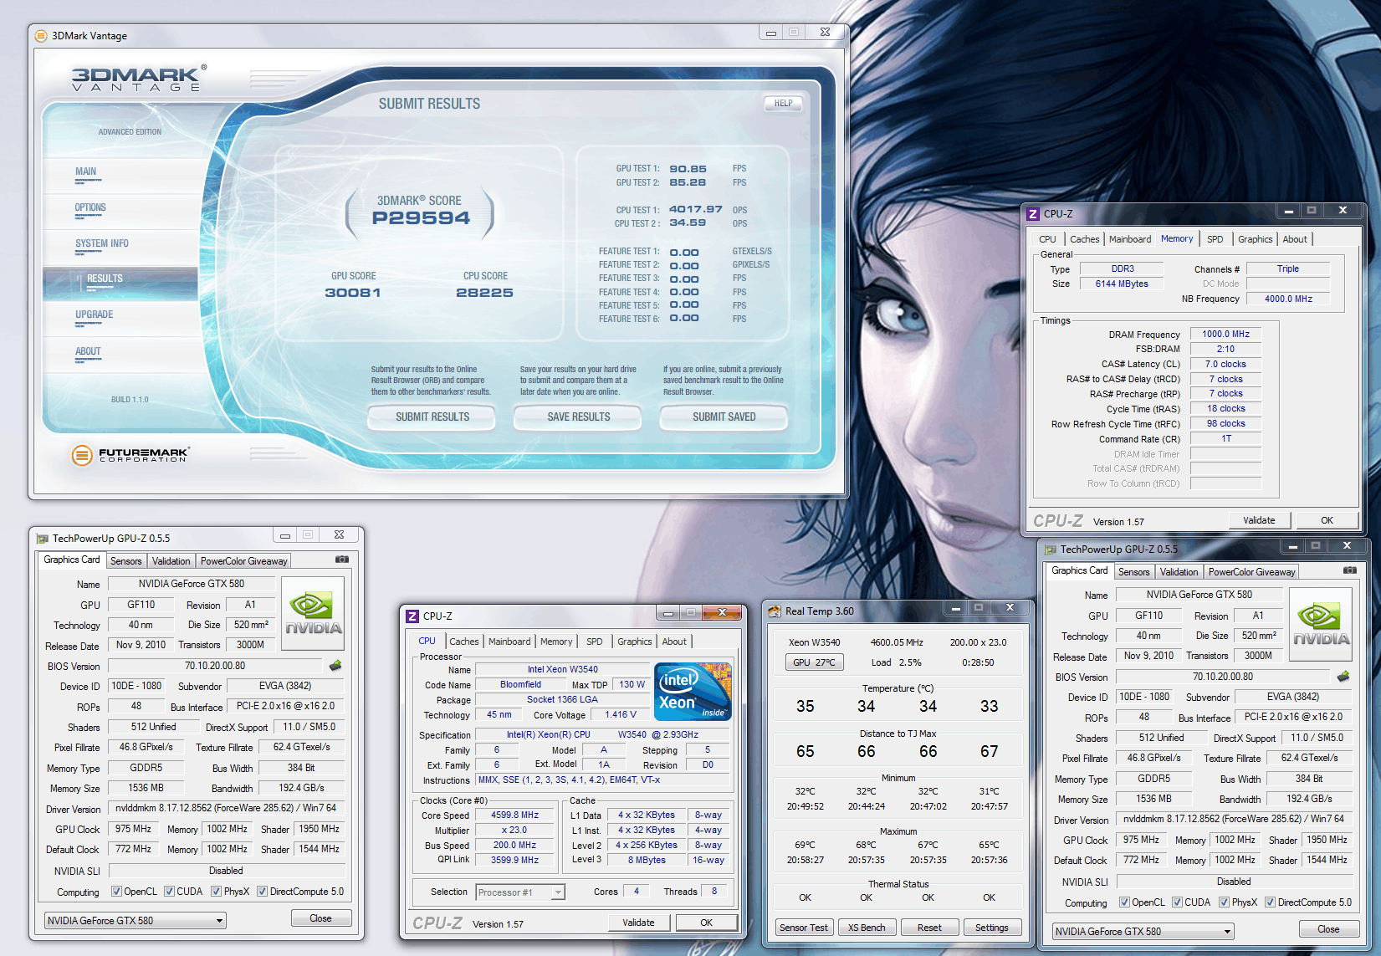The image size is (1381, 956).
Task: Click the camera screenshot icon in left GPU-Z
Action: (x=342, y=560)
